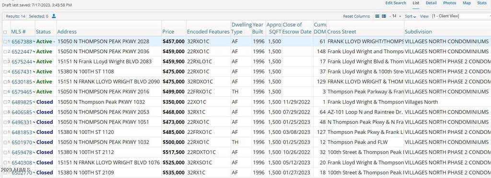The height and width of the screenshot is (178, 491).
Task: Click the $457,000 price cell
Action: (x=174, y=42)
